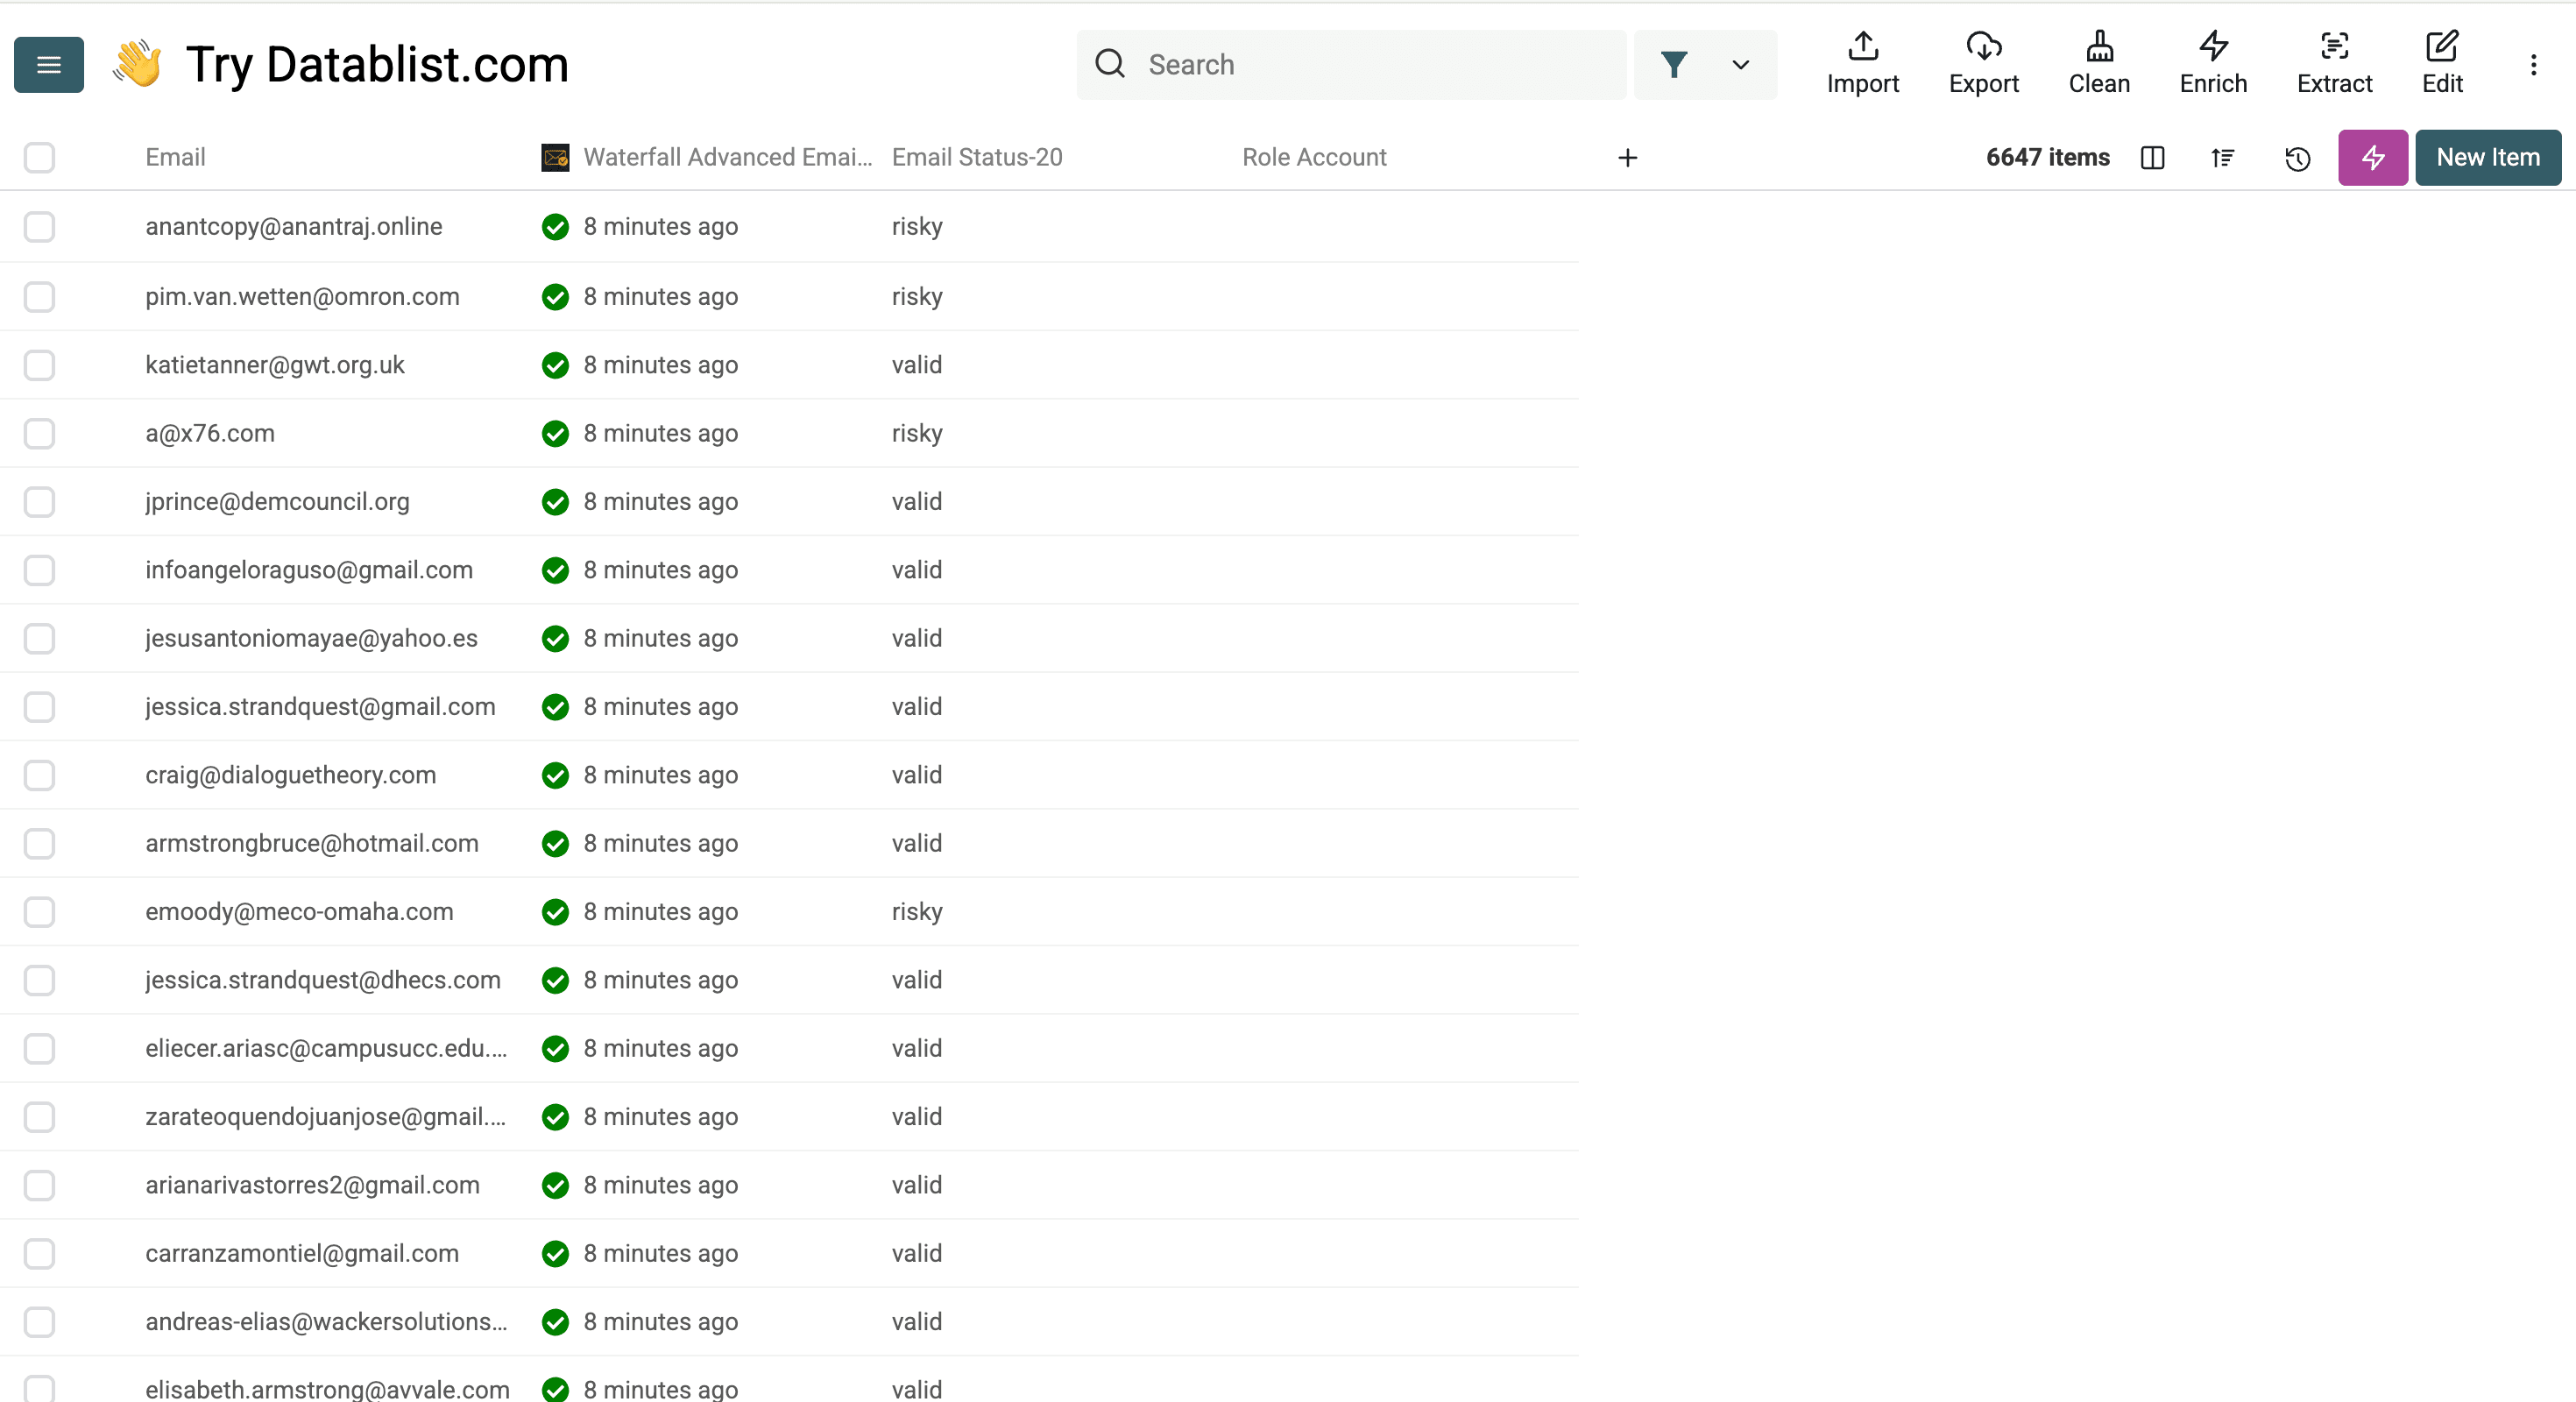2576x1402 pixels.
Task: Click the filter funnel icon
Action: (1675, 64)
